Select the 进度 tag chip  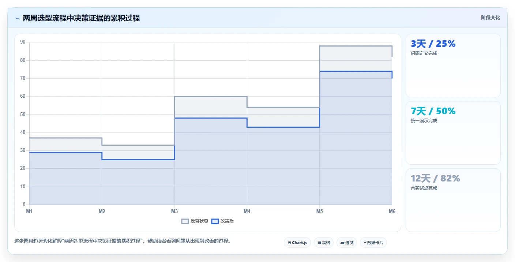point(347,243)
